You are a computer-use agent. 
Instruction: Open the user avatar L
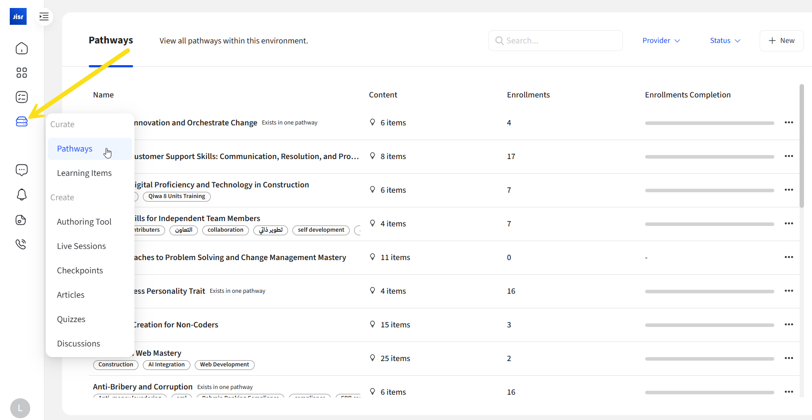(x=20, y=408)
